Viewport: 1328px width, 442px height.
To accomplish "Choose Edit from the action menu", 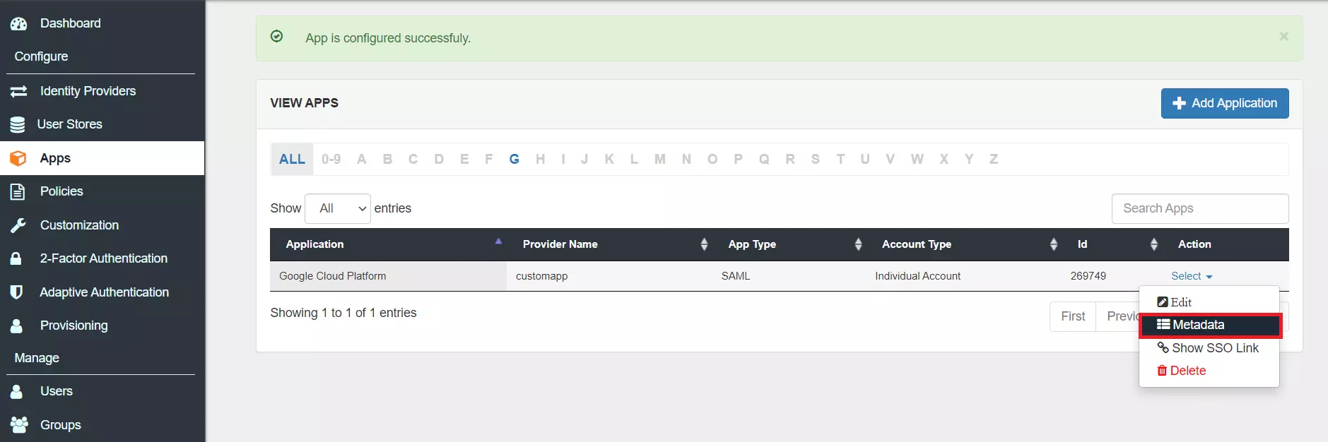I will click(1209, 302).
